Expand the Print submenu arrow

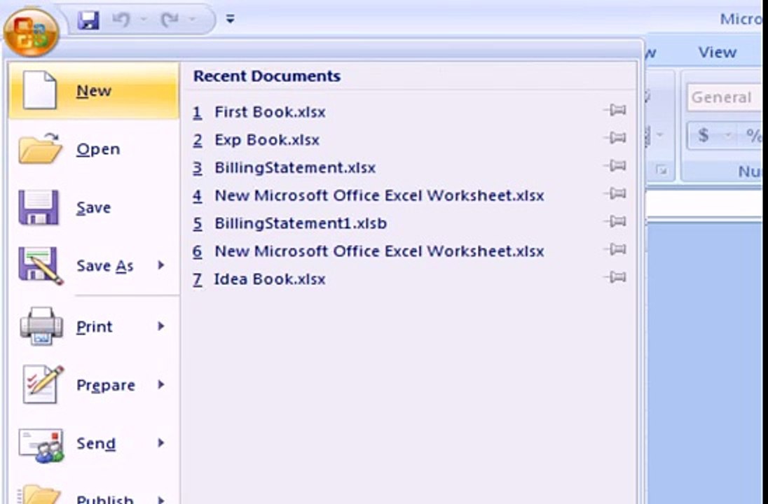(160, 326)
